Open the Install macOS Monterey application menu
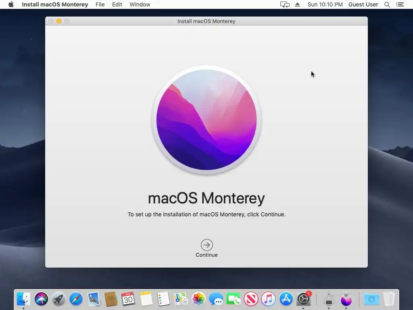 pyautogui.click(x=55, y=4)
